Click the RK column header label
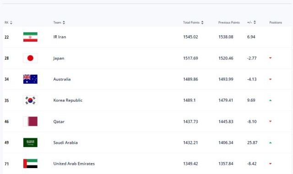Viewport: 293px width, 174px height. [x=6, y=22]
